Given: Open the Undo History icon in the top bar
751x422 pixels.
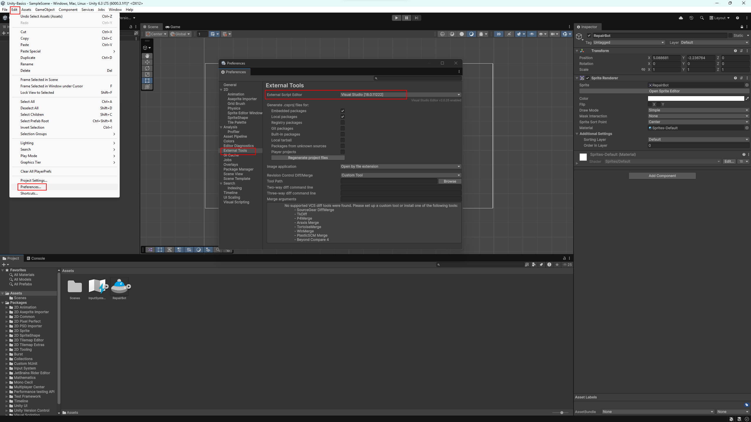Looking at the screenshot, I should tap(691, 18).
